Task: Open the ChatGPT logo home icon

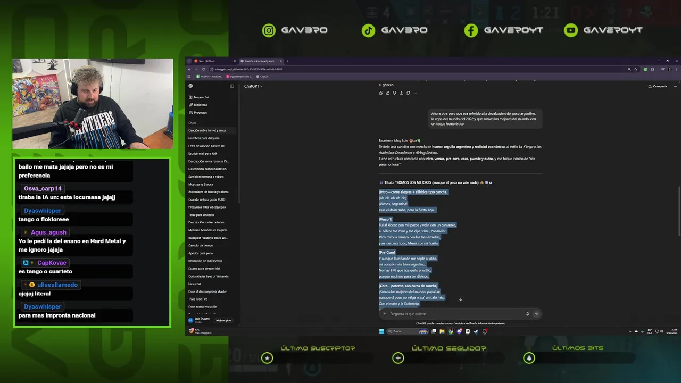Action: click(x=190, y=86)
